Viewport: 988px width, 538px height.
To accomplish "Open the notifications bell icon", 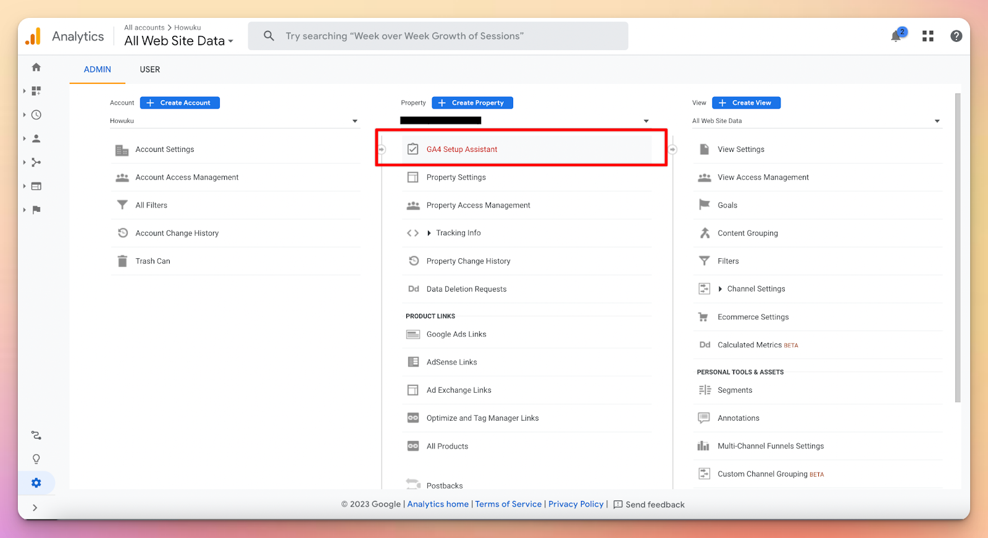I will [896, 36].
